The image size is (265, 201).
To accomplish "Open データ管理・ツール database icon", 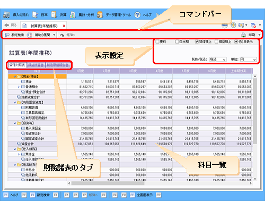I will pos(100,15).
